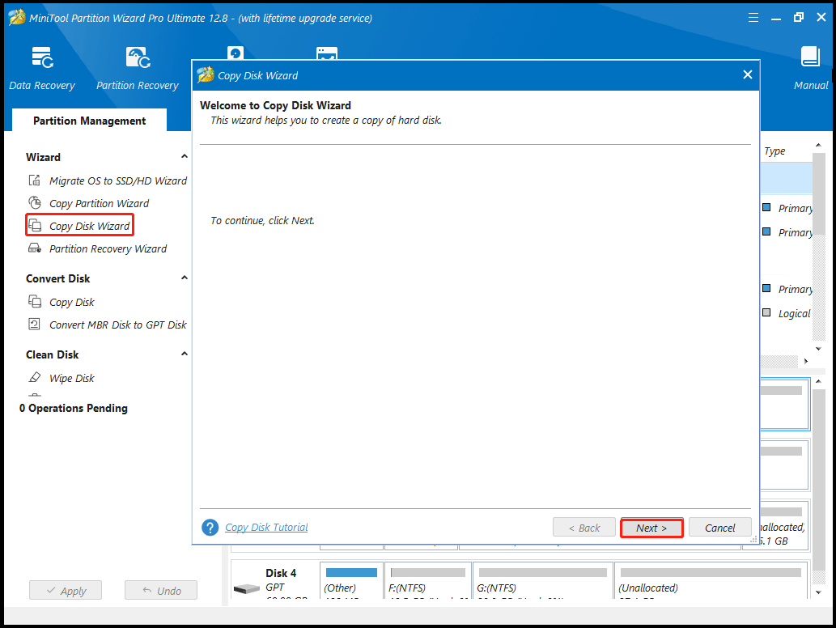The width and height of the screenshot is (836, 628).
Task: Select Wipe Disk option
Action: [72, 378]
